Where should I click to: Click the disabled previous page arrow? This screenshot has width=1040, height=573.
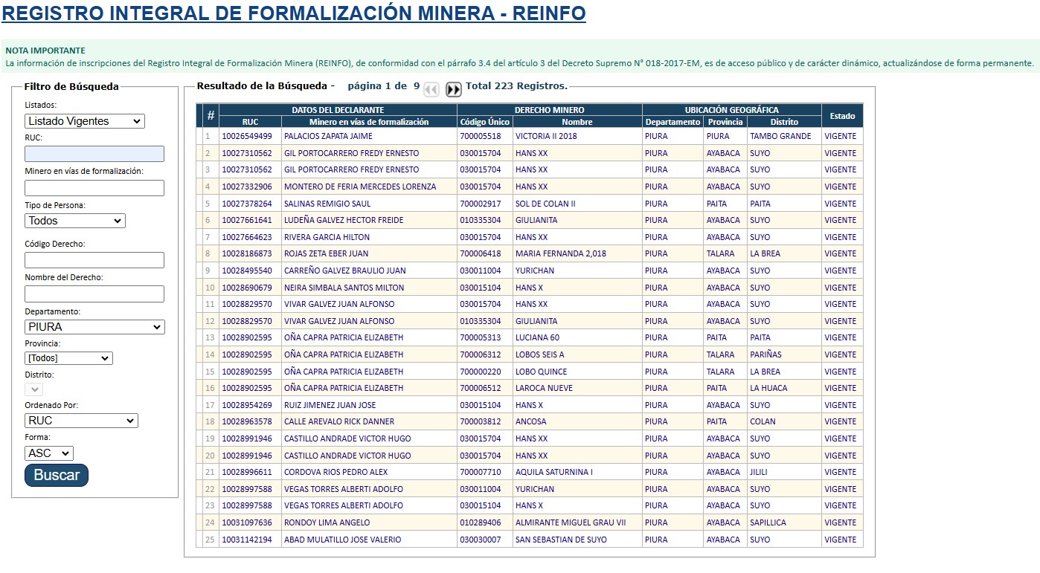[431, 90]
